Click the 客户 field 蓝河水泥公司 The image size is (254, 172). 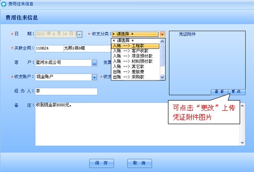pyautogui.click(x=64, y=63)
